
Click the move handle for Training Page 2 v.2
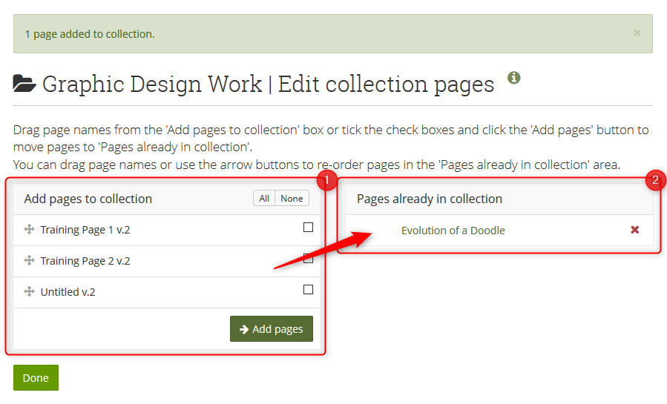30,261
